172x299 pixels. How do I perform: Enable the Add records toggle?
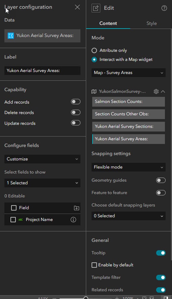(76, 102)
